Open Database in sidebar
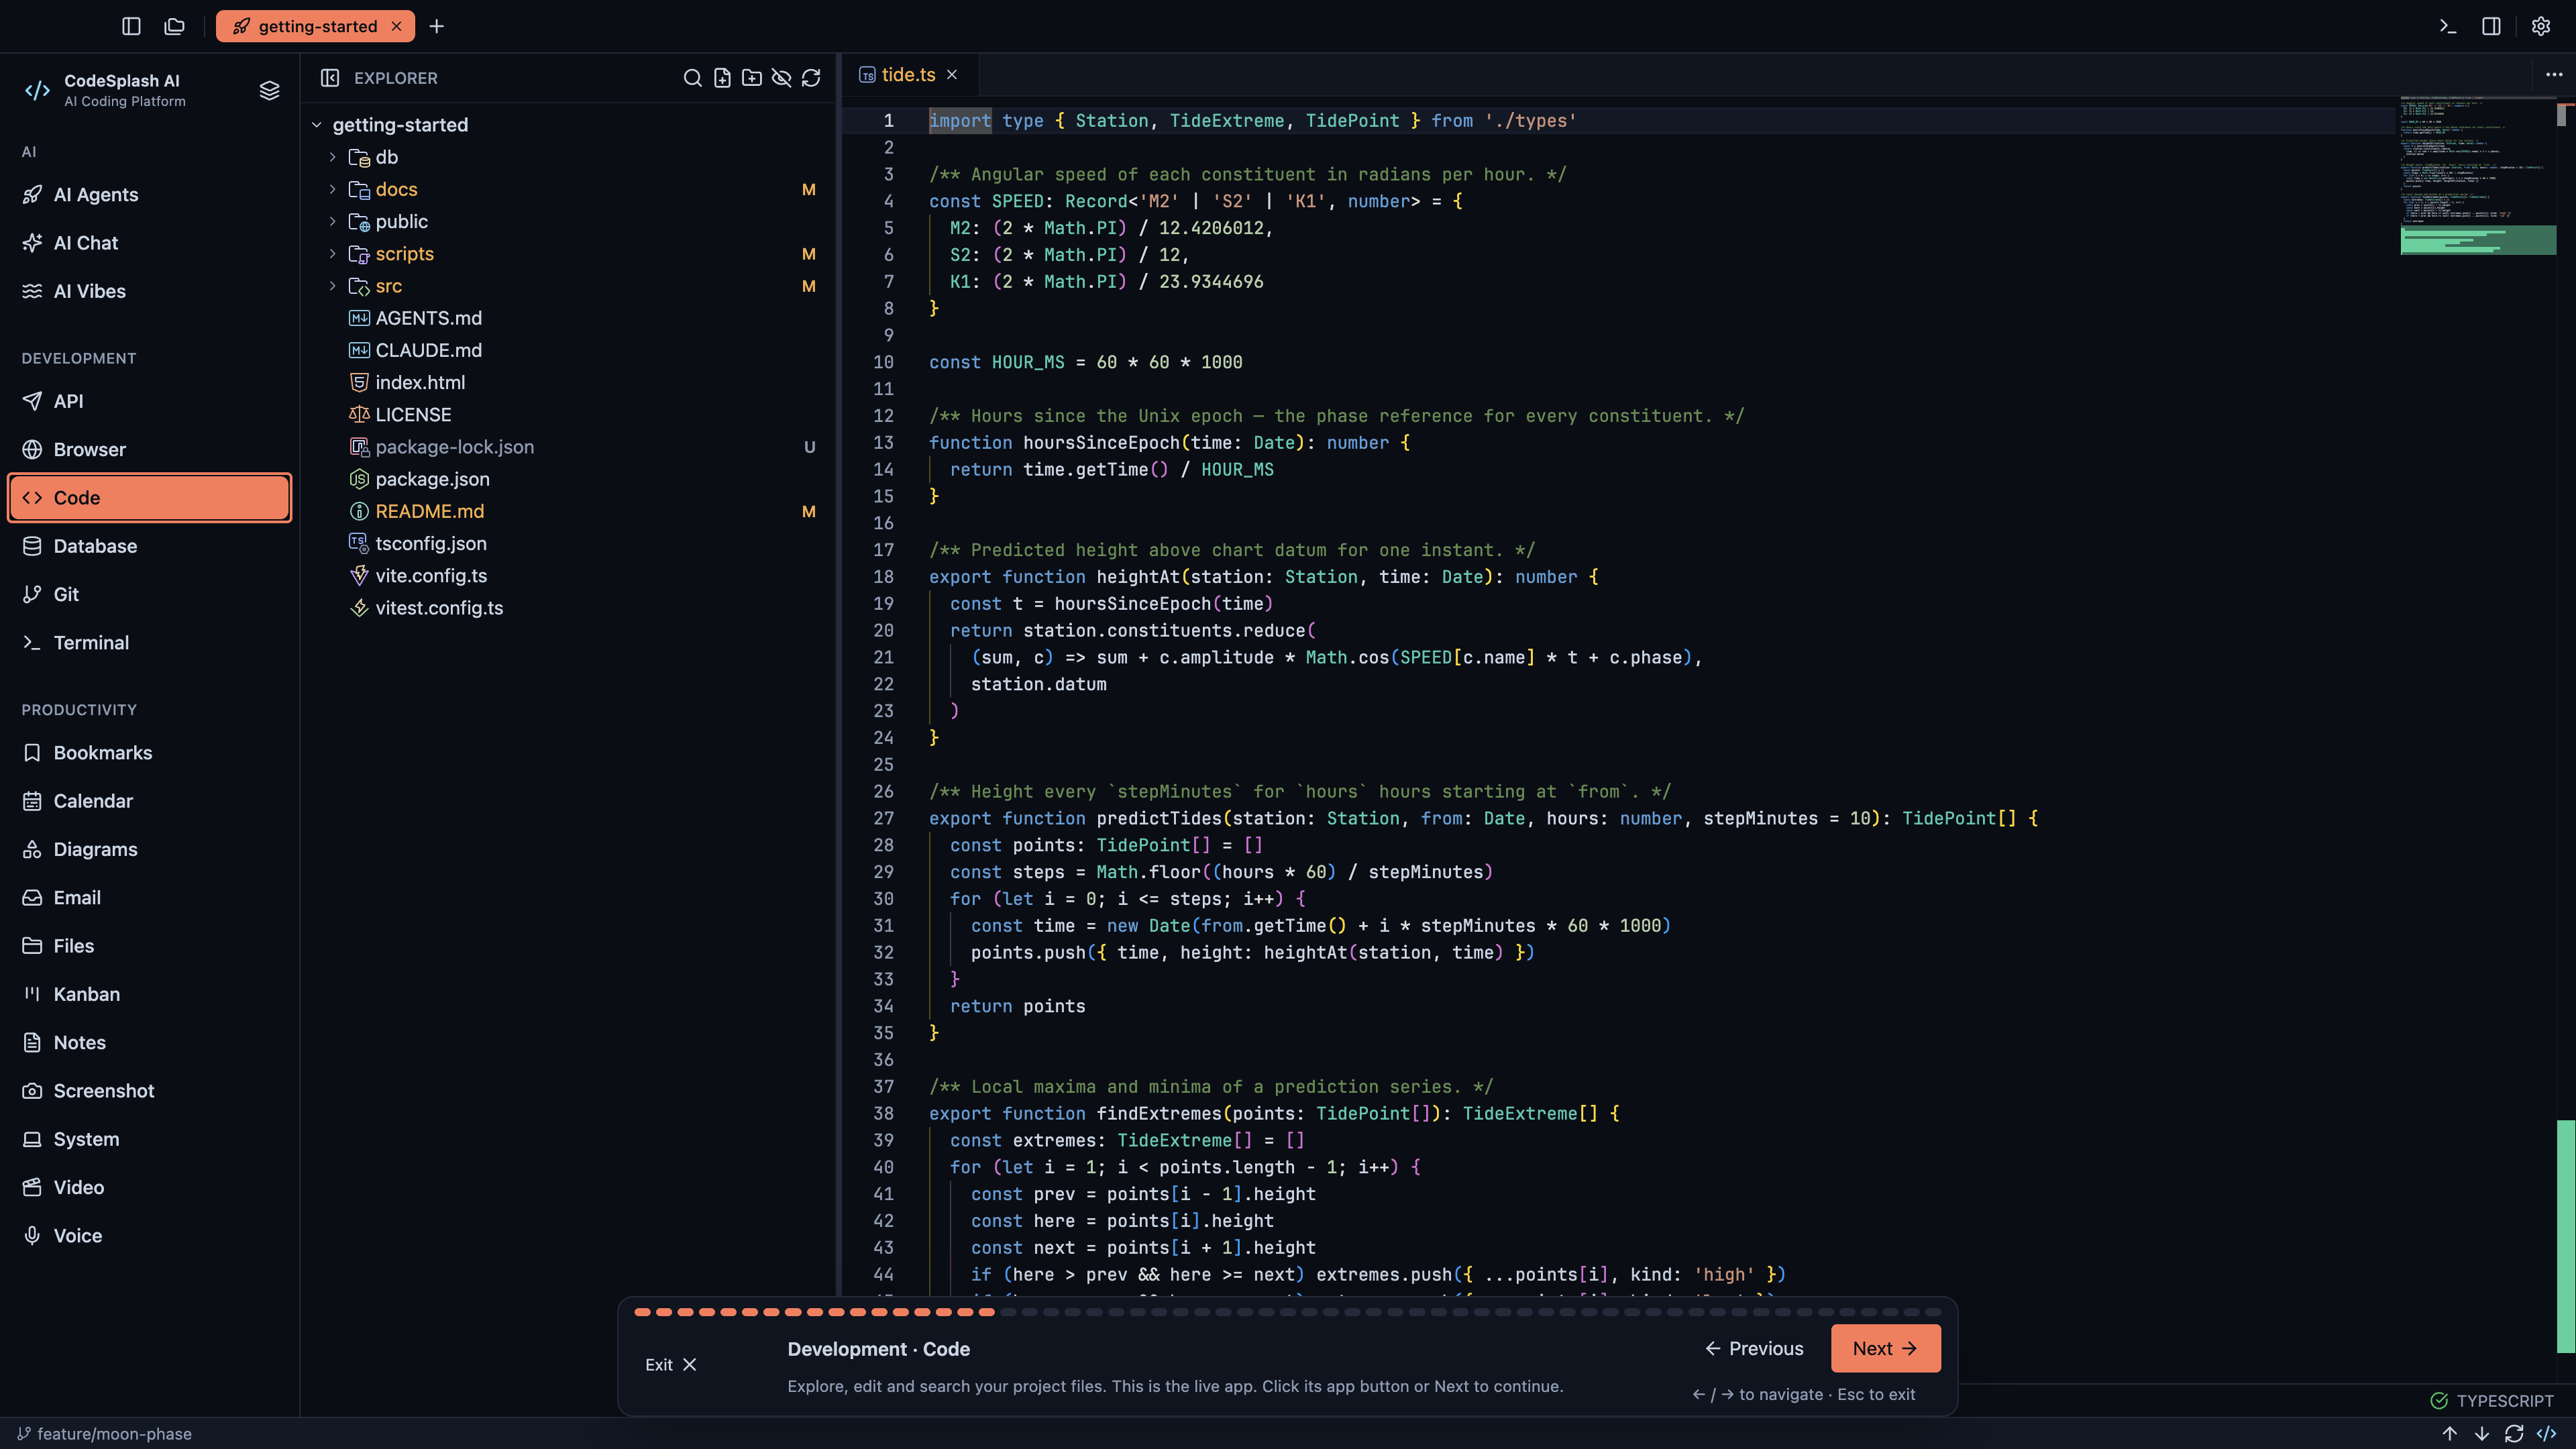This screenshot has height=1449, width=2576. (x=150, y=546)
